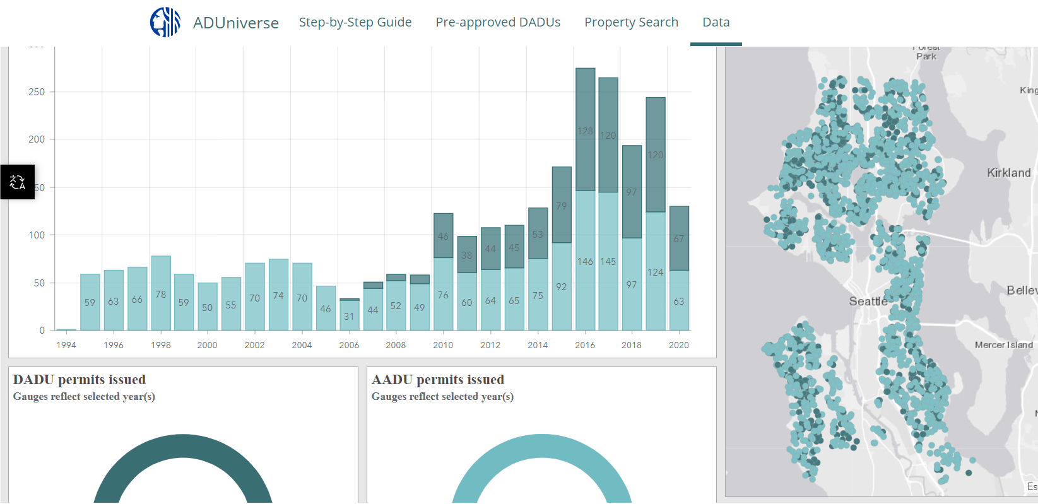Image resolution: width=1038 pixels, height=504 pixels.
Task: Click the City of Seattle logo
Action: [165, 23]
